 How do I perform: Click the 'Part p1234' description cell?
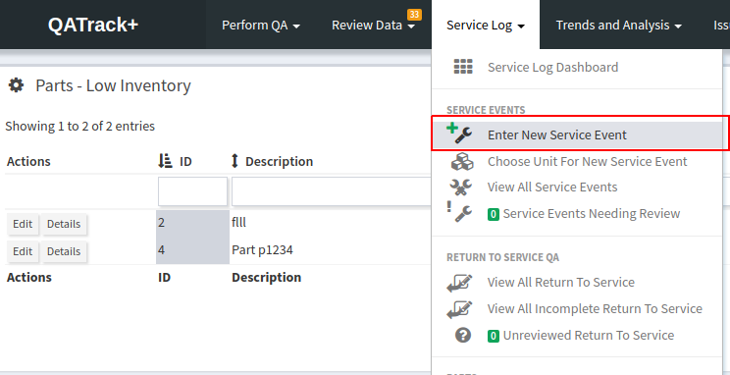click(x=262, y=250)
